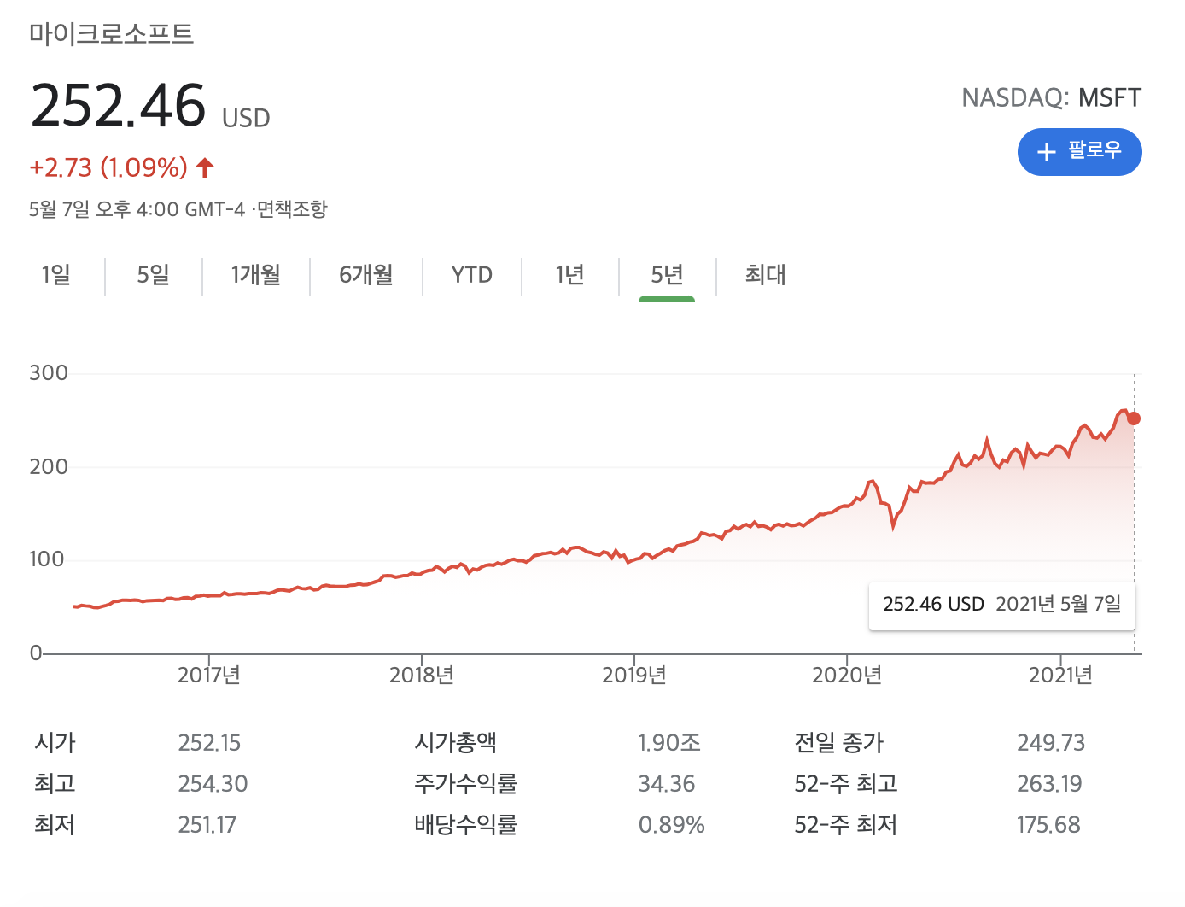The image size is (1185, 907).
Task: Switch to the 1년 chart tab
Action: click(569, 275)
